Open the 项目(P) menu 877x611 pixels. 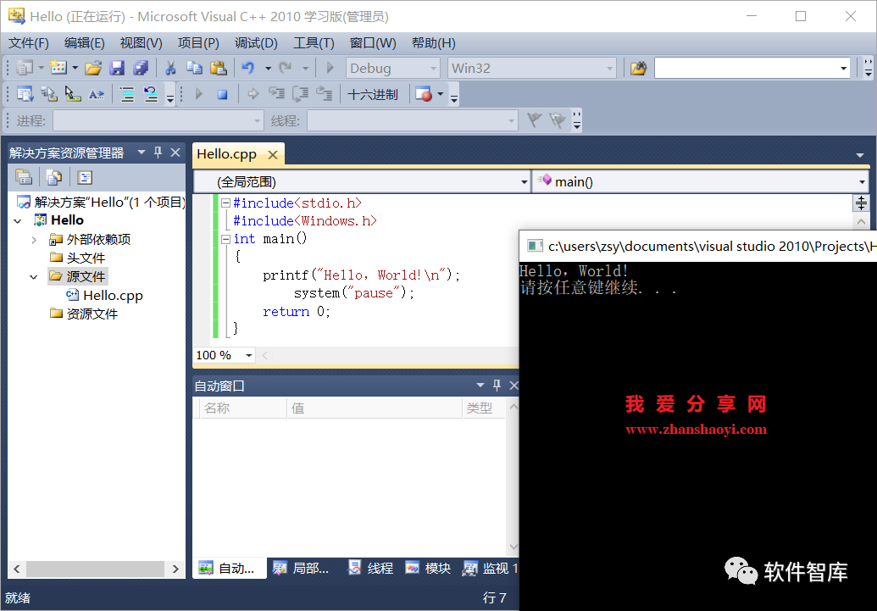pyautogui.click(x=198, y=43)
